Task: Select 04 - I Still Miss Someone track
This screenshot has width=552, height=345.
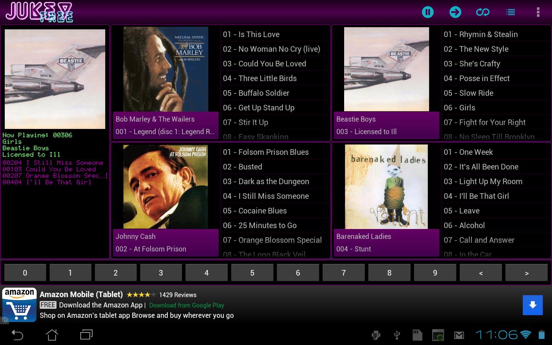Action: [275, 196]
